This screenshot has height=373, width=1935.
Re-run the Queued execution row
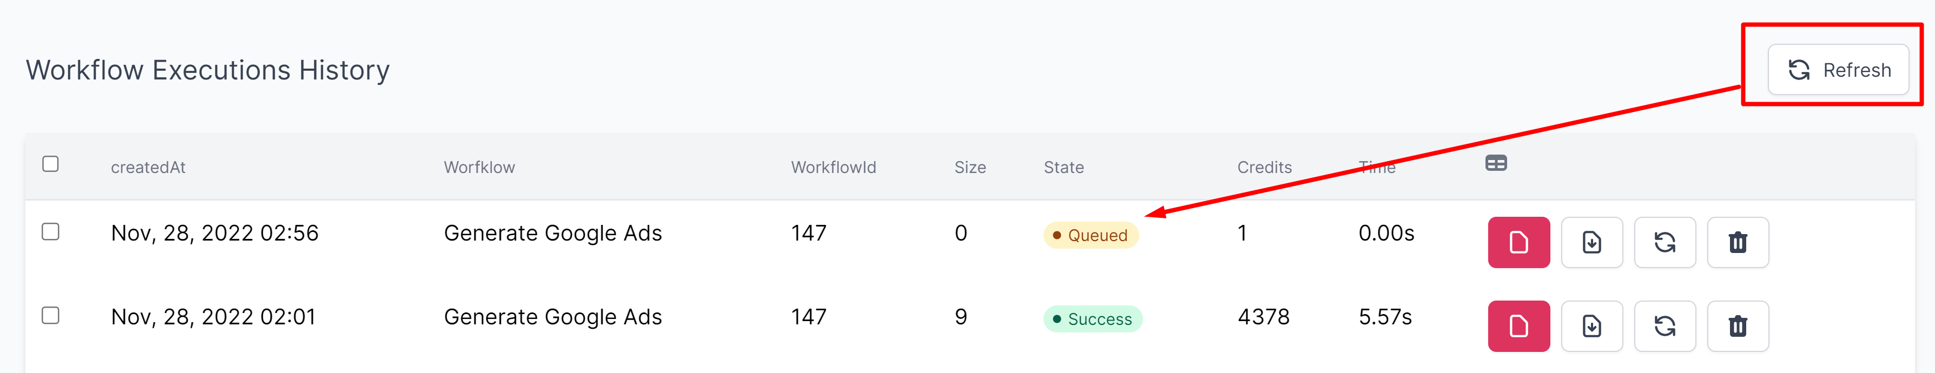tap(1665, 242)
